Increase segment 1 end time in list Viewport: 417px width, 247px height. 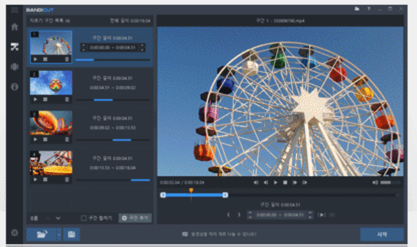pos(142,45)
